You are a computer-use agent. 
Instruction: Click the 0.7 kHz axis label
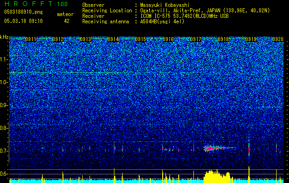tap(4, 151)
